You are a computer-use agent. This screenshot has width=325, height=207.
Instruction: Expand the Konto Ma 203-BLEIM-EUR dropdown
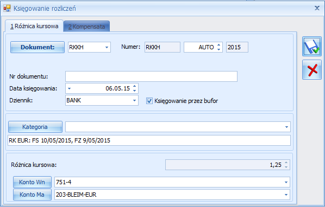[x=286, y=195]
